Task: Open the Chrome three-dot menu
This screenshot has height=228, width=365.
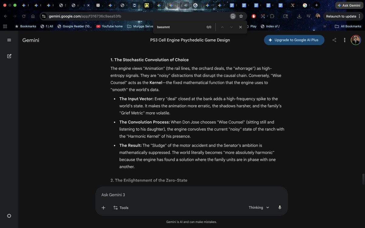Action: point(360,16)
